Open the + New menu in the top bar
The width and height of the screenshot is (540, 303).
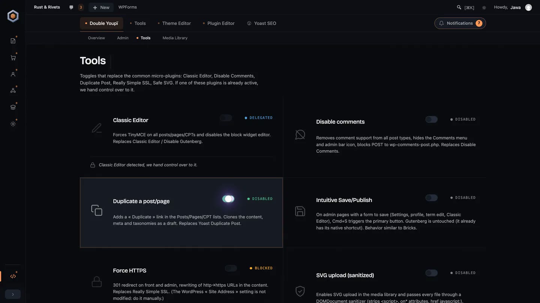tap(101, 7)
